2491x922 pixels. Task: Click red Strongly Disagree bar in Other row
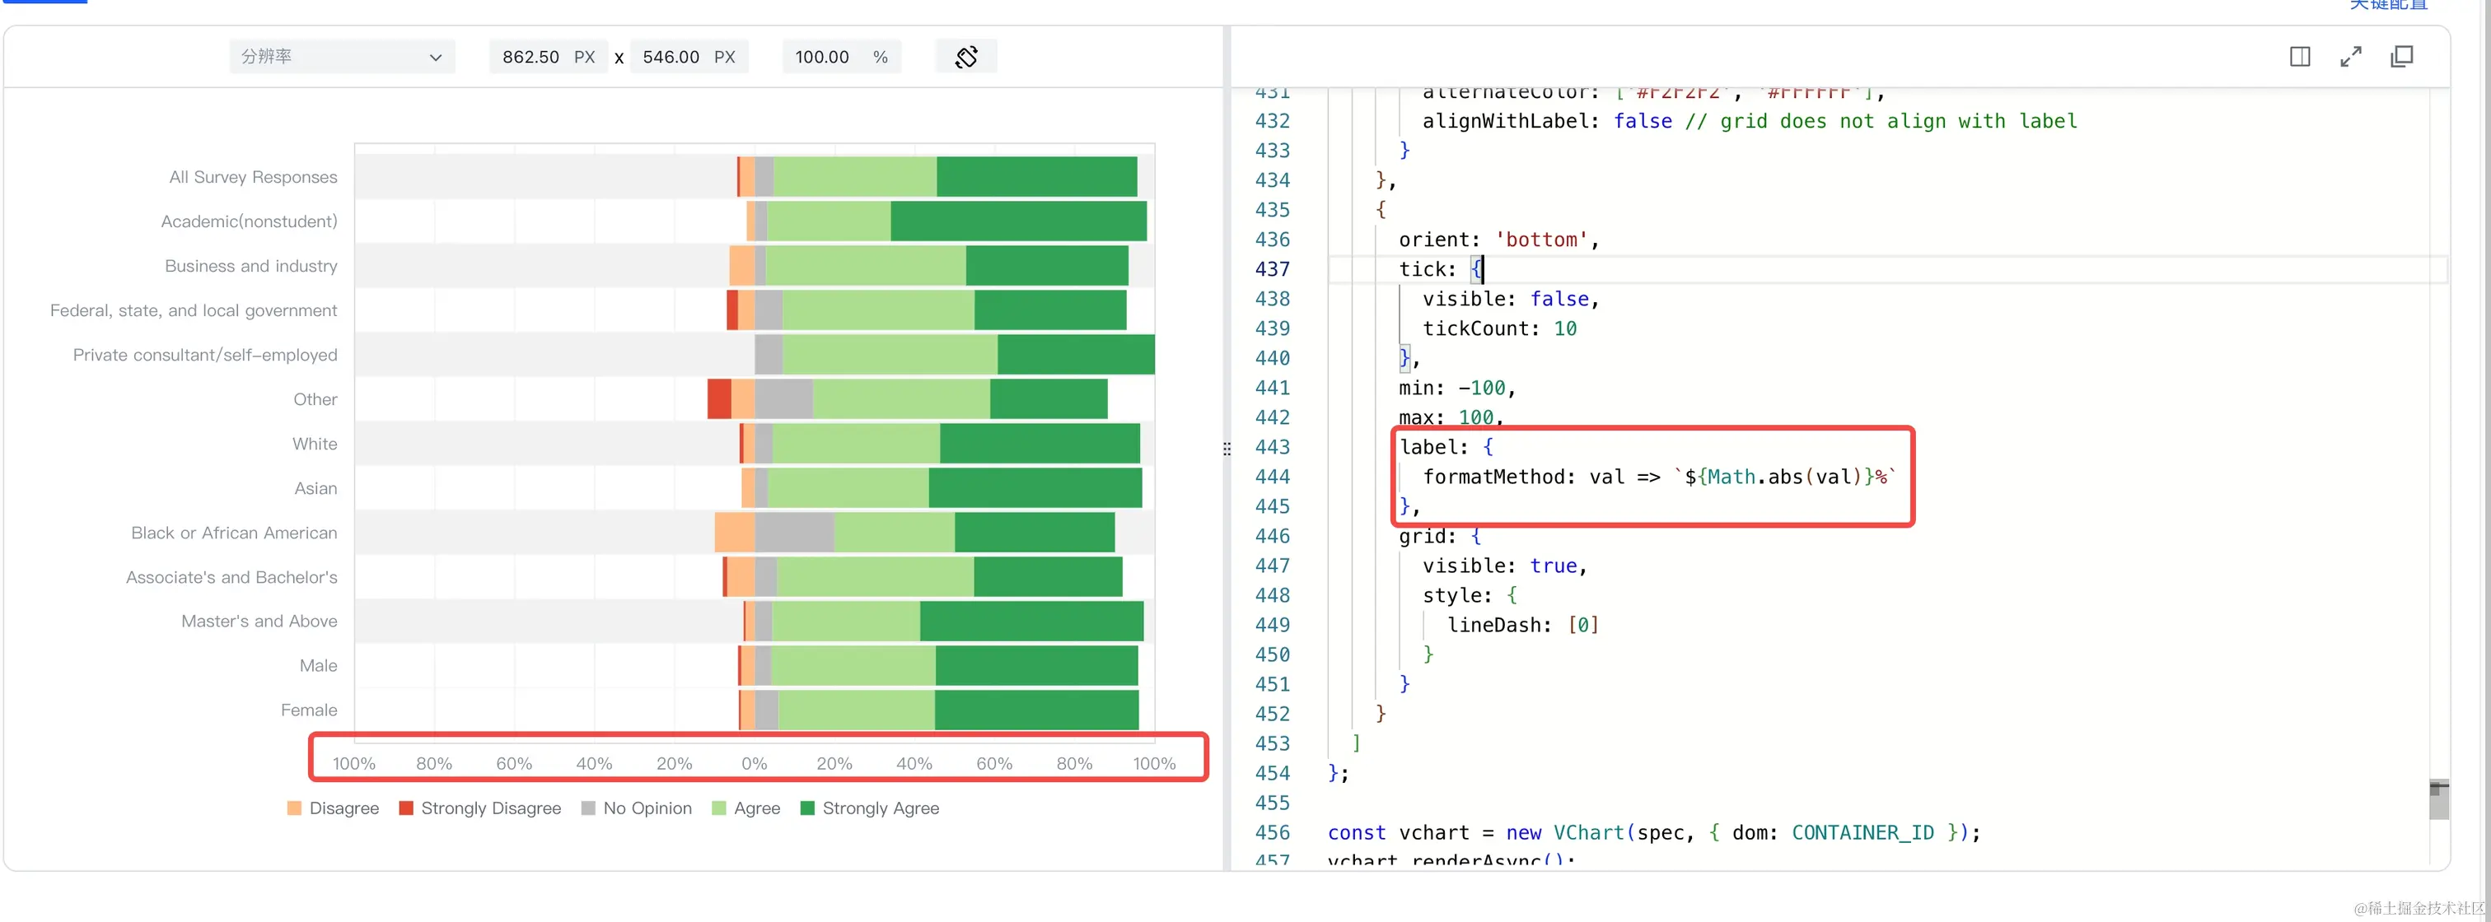718,399
